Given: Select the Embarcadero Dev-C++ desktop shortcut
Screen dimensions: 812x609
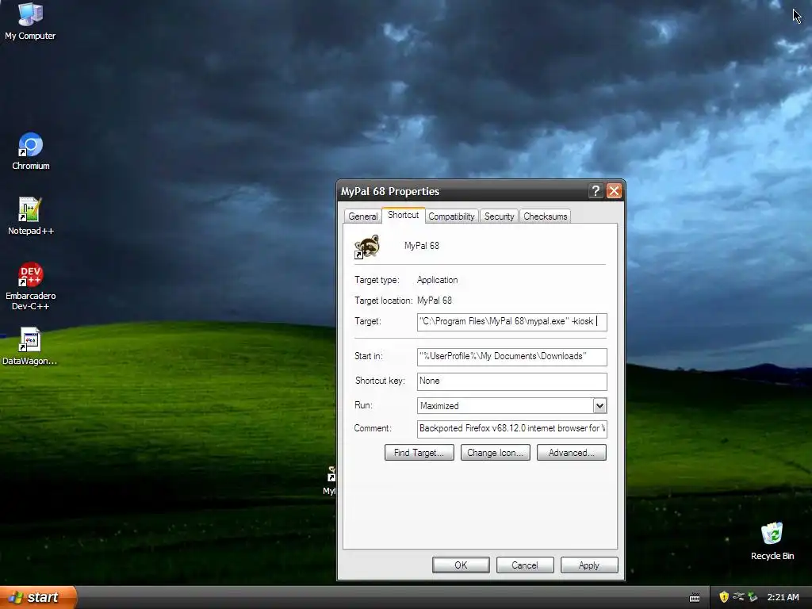Looking at the screenshot, I should [31, 285].
